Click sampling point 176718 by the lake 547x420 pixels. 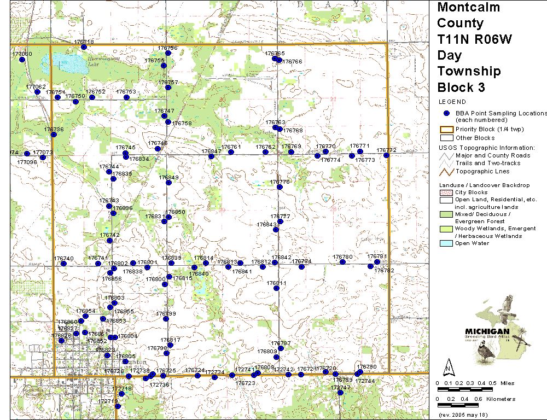click(84, 47)
